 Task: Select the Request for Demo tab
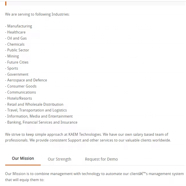coord(101,159)
